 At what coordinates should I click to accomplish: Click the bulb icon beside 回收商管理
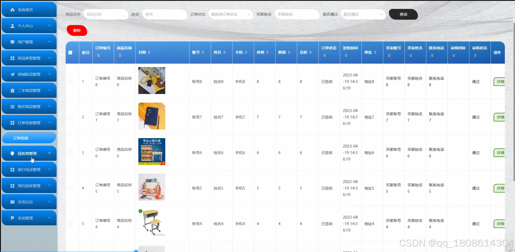tap(12, 153)
